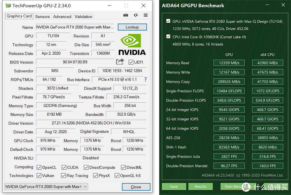This screenshot has height=195, width=291.
Task: Click the Subvendor MSI field
Action: (55, 71)
